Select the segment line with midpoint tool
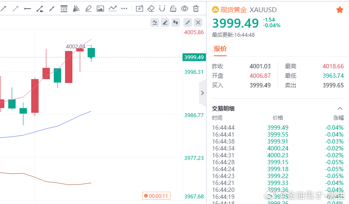 [x=52, y=9]
